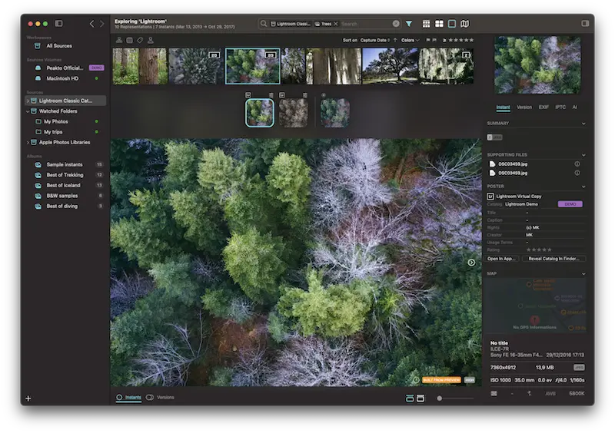Open the Colors filter dropdown
This screenshot has width=615, height=433.
point(411,40)
